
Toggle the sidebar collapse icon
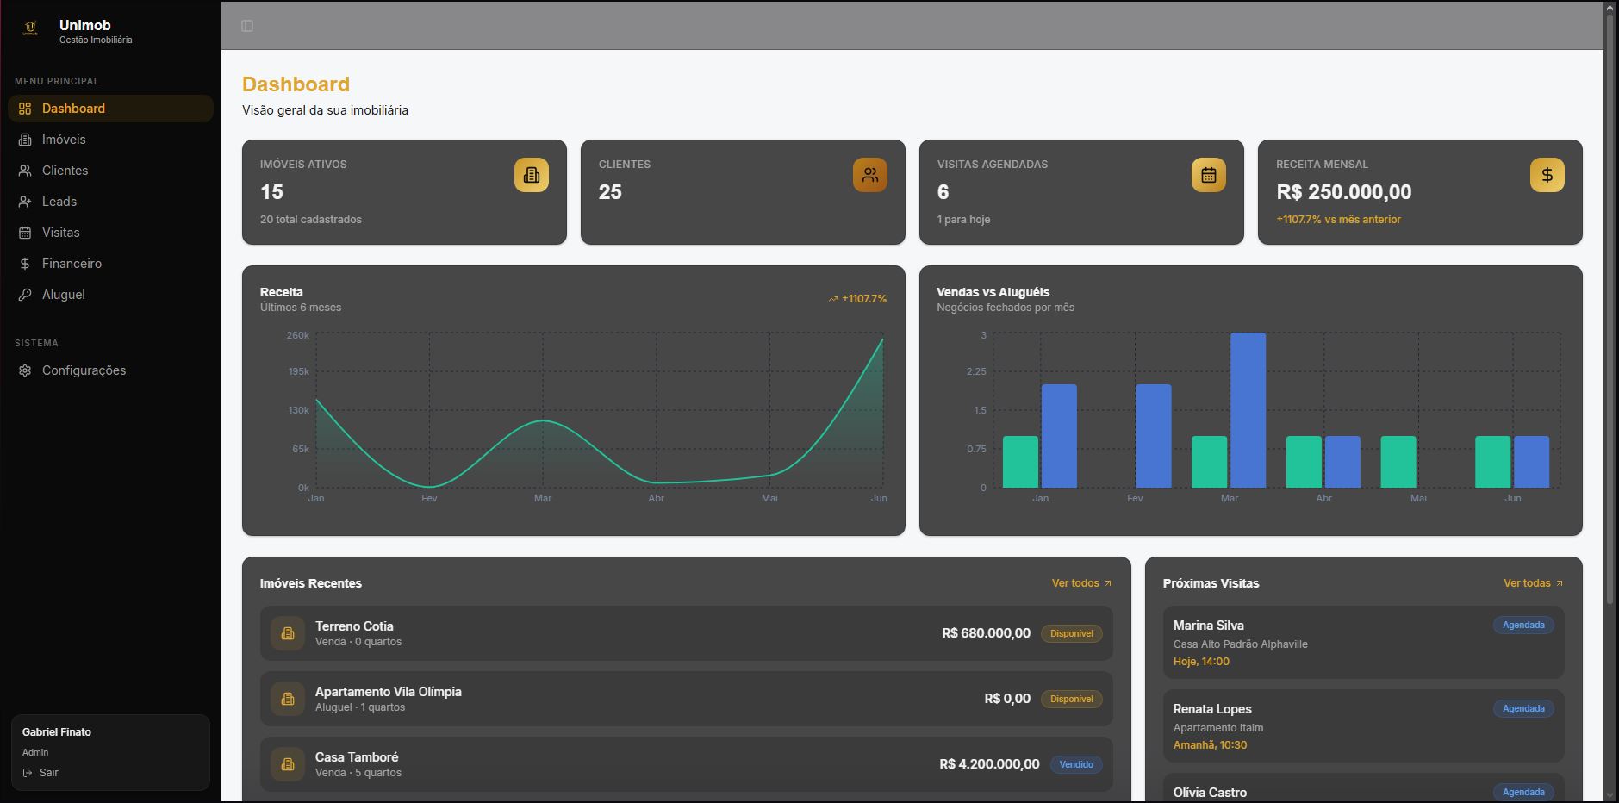[x=247, y=26]
